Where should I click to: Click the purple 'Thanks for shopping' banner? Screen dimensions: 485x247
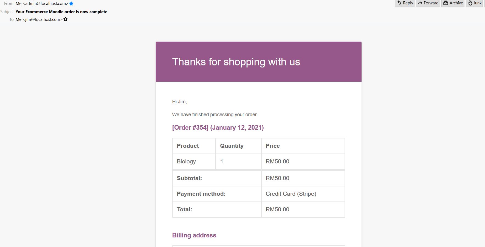[x=258, y=62]
